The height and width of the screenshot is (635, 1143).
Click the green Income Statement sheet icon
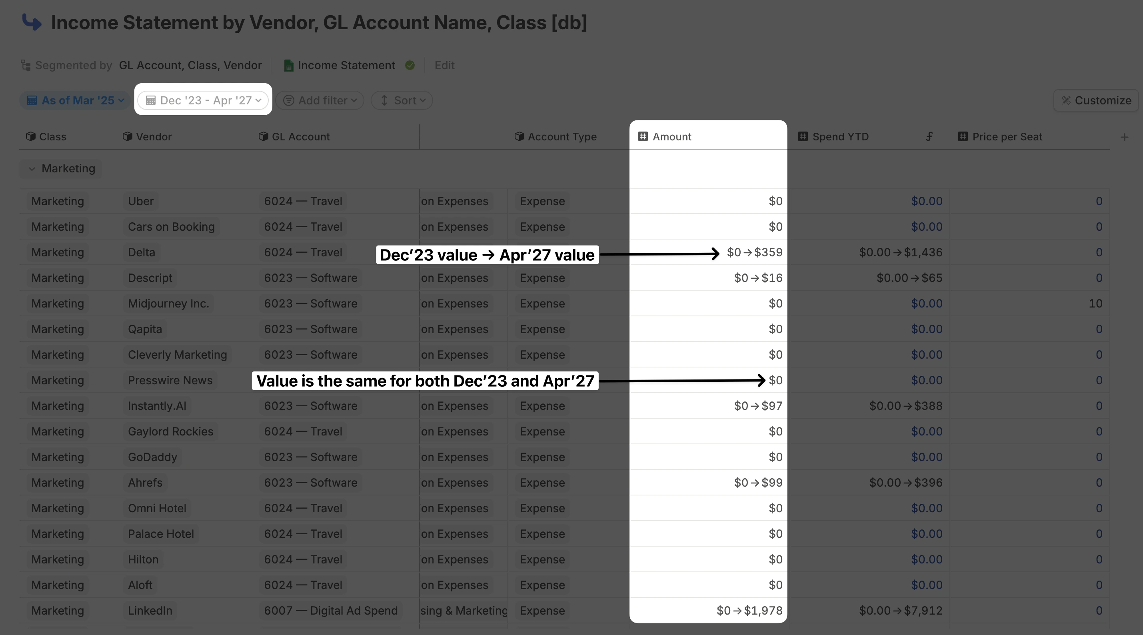point(288,66)
